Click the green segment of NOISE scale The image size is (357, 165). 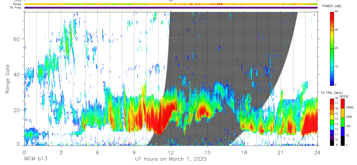click(343, 122)
